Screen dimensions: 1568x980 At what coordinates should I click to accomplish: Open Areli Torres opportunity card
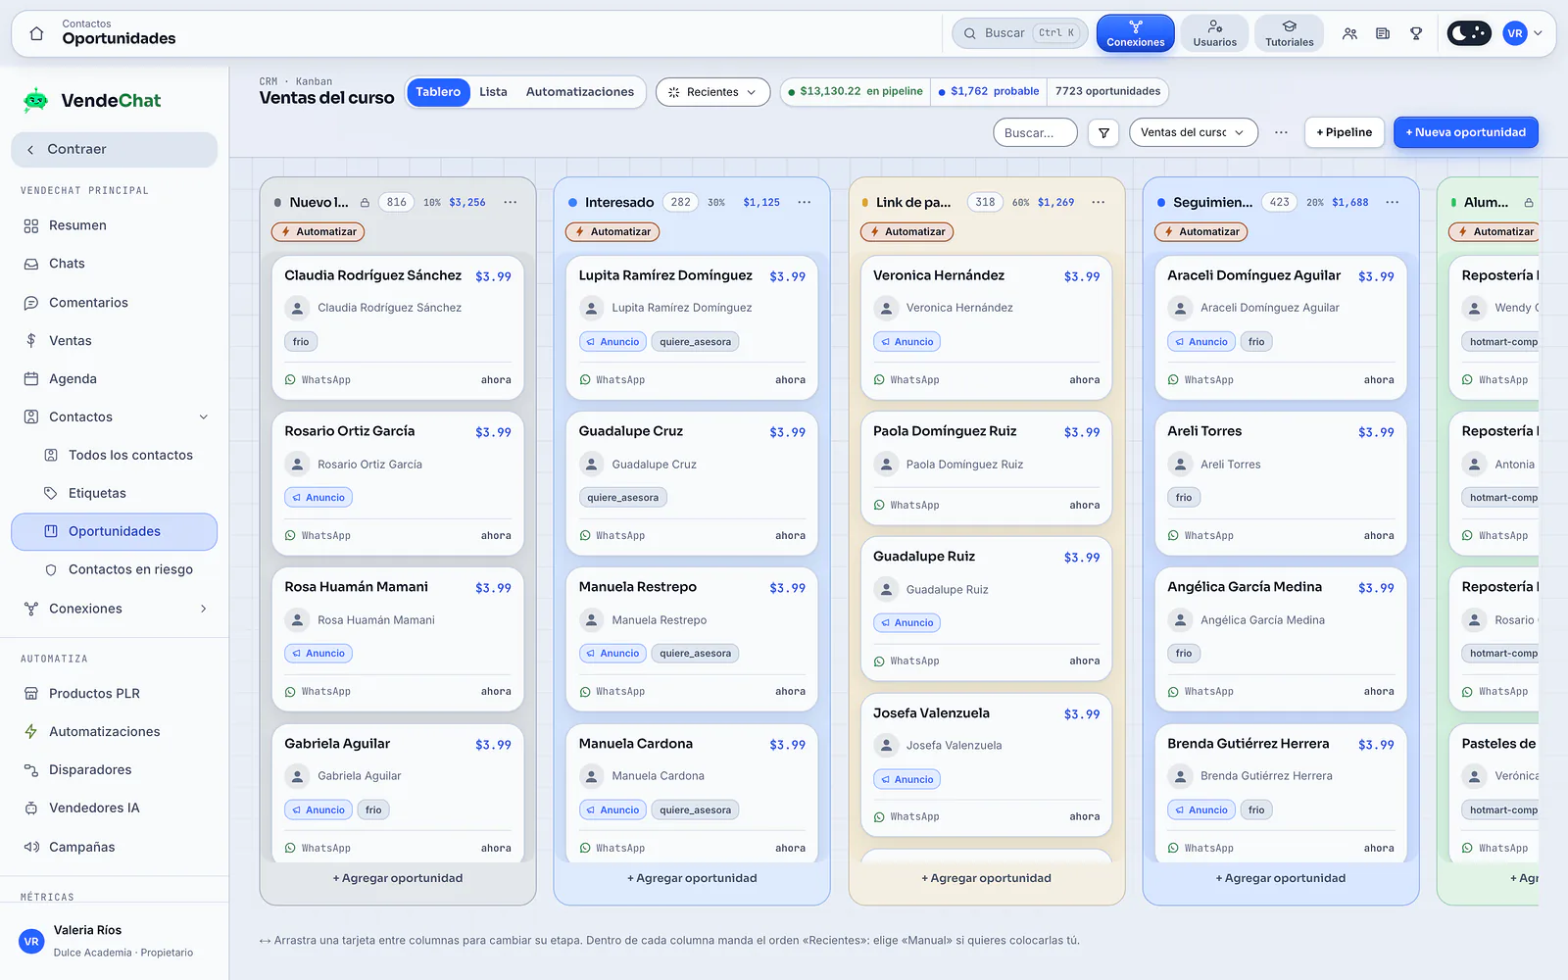[x=1280, y=483]
